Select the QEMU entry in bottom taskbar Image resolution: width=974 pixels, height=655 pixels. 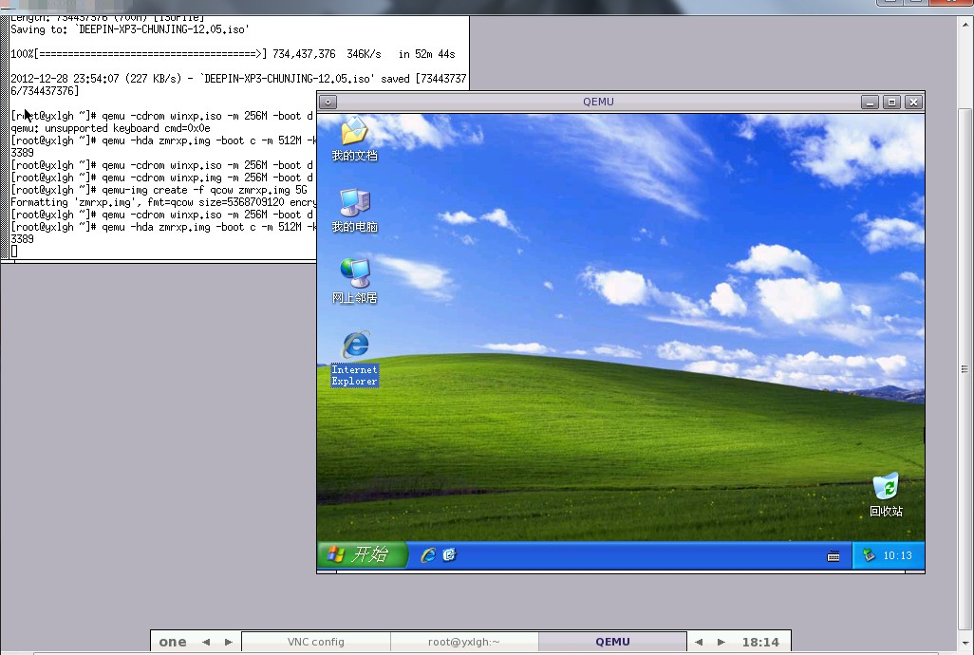tap(612, 642)
